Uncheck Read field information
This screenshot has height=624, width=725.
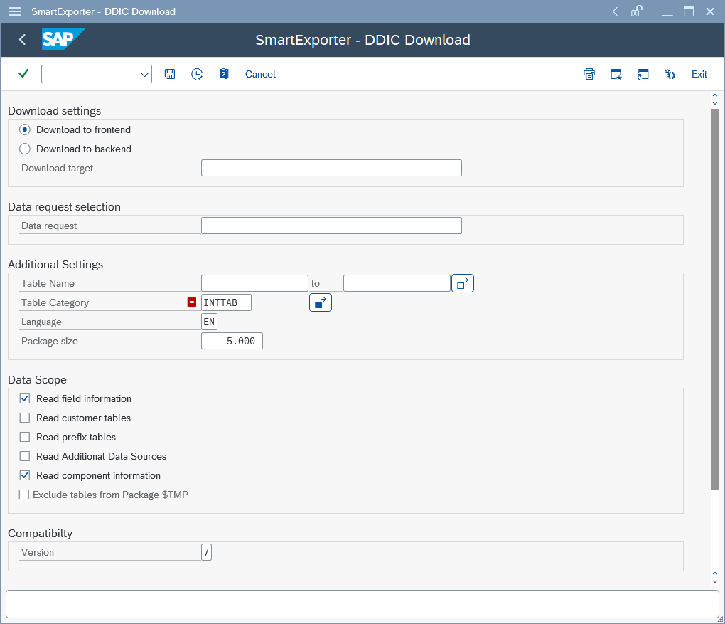pos(25,398)
